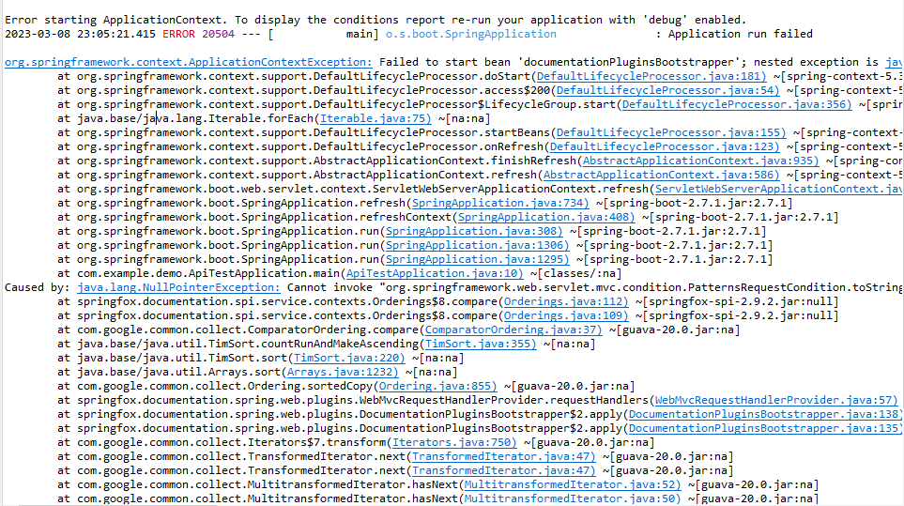Click '[springfox-spi-2.9.2.jar:null]' on Orderings.java:112 line
The image size is (904, 506).
click(x=741, y=301)
